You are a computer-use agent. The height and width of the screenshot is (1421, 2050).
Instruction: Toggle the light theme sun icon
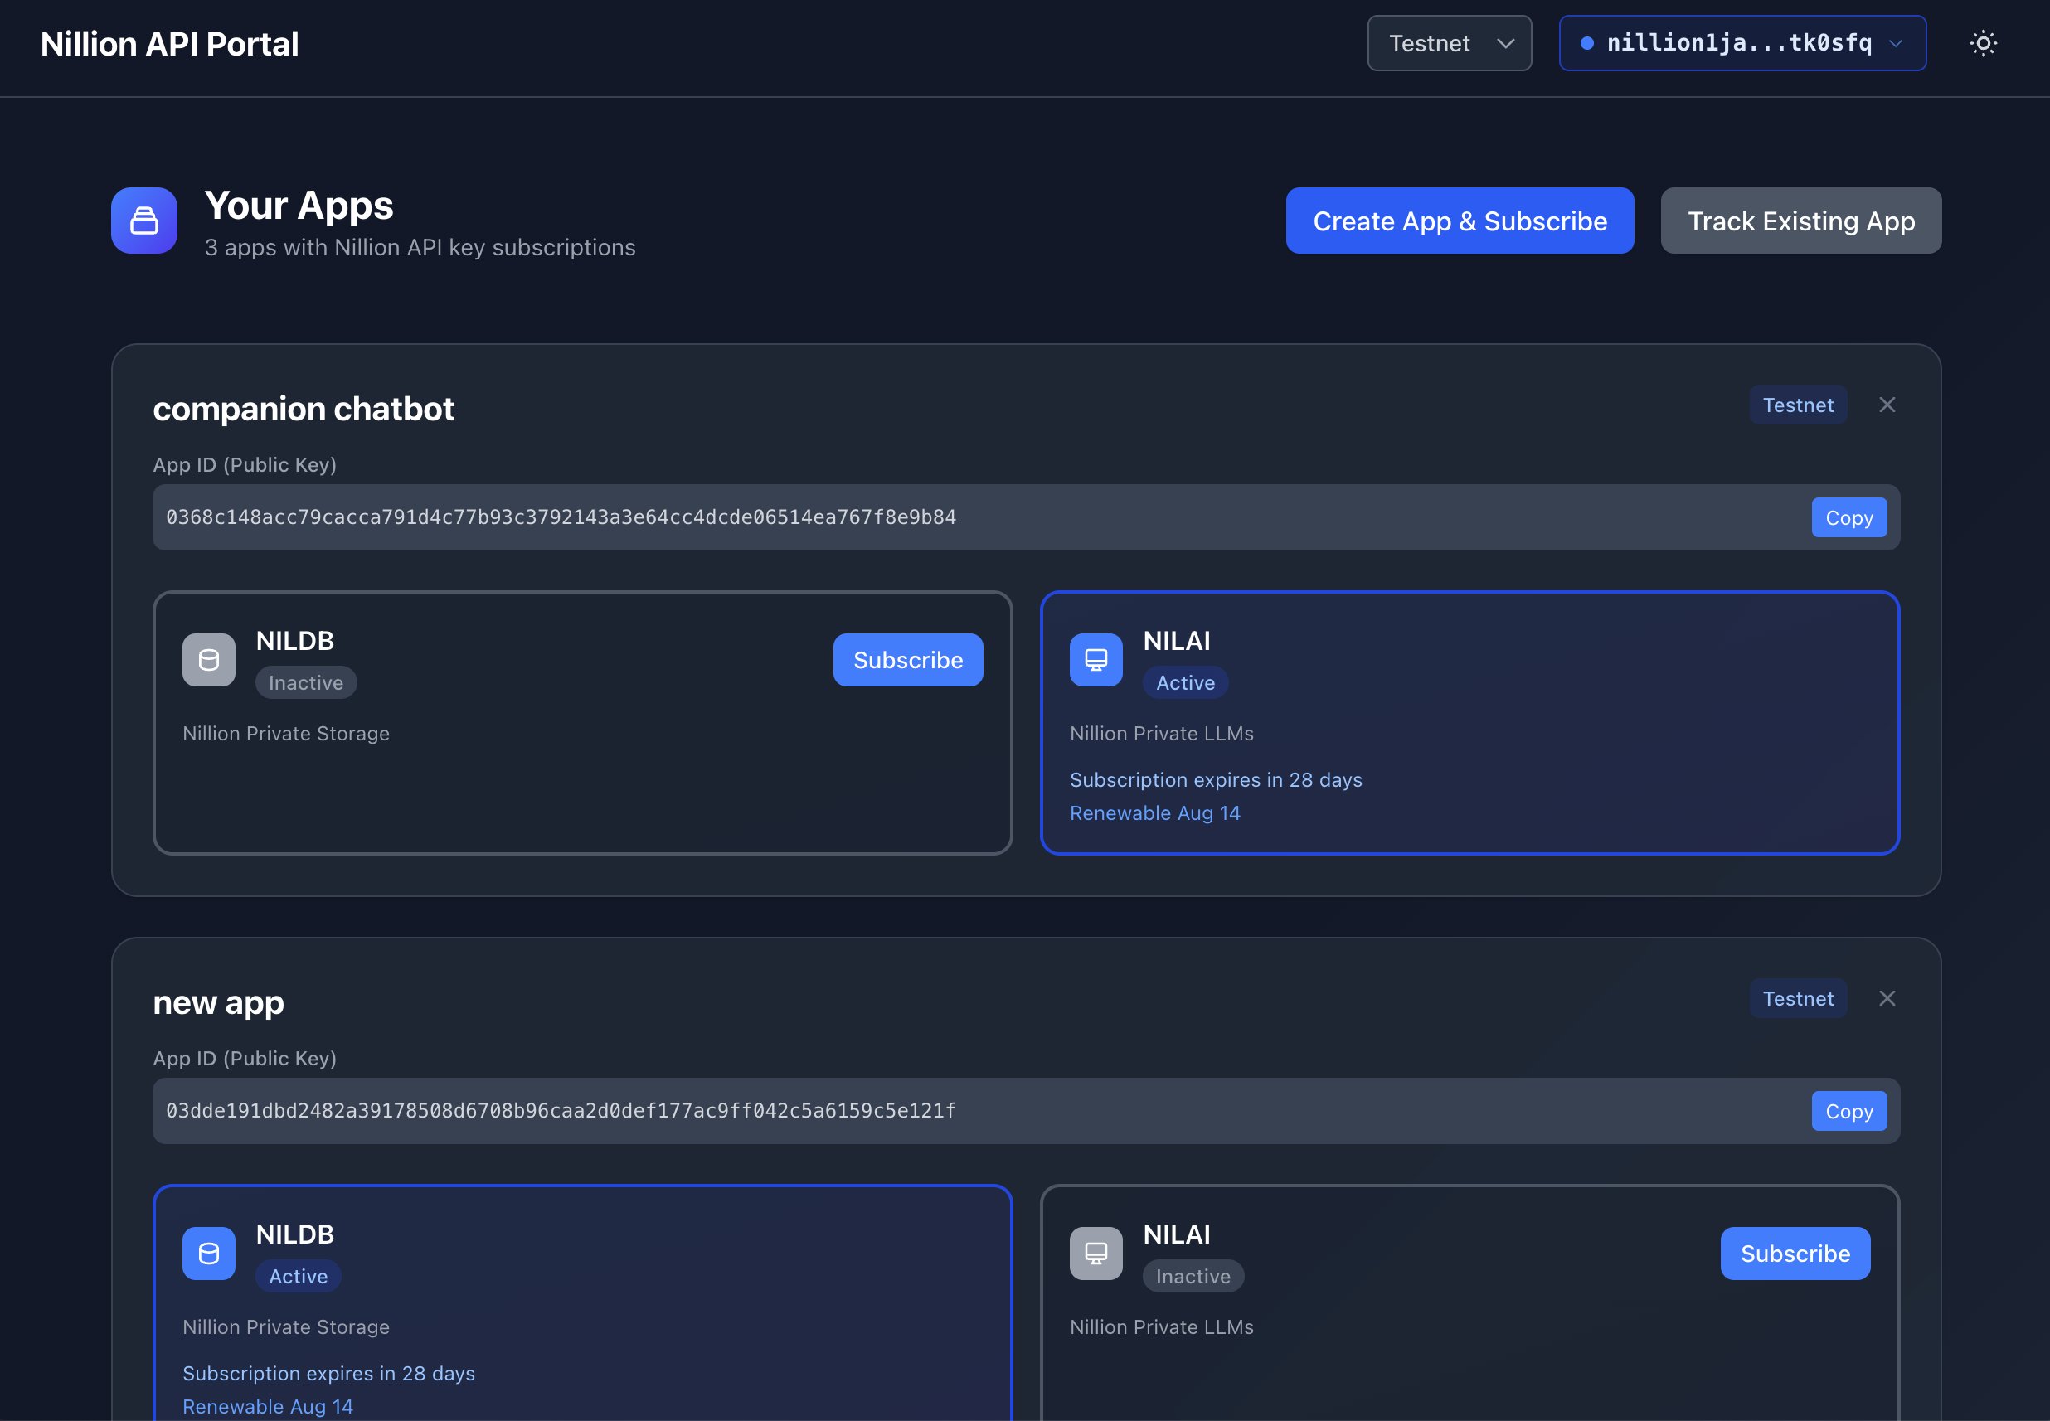tap(1984, 43)
